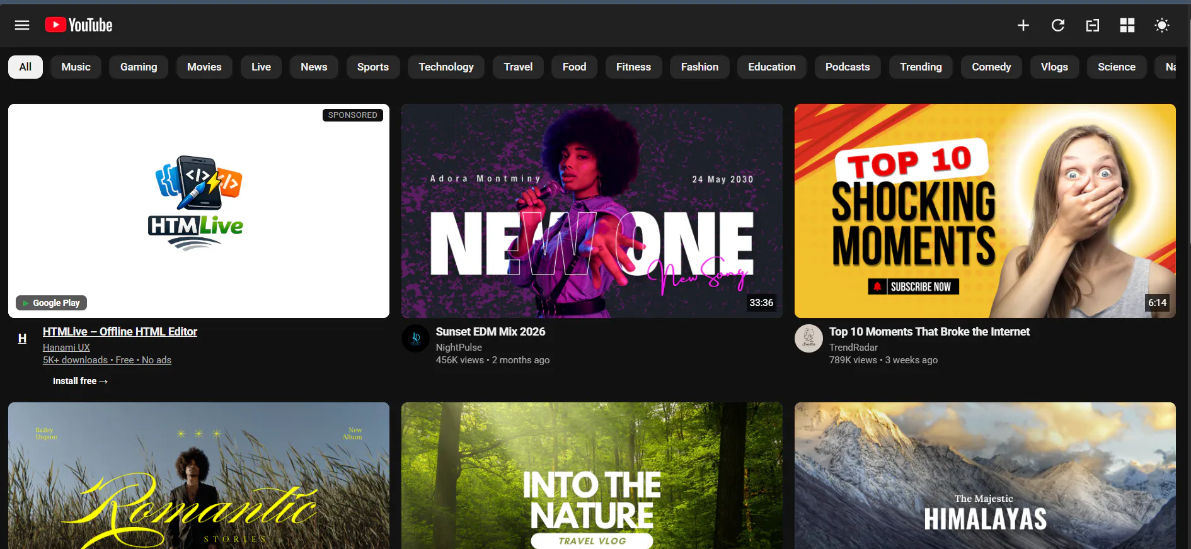Screen dimensions: 1191x549
Task: Open the HTMLive sponsored thumbnail
Action: tap(198, 211)
